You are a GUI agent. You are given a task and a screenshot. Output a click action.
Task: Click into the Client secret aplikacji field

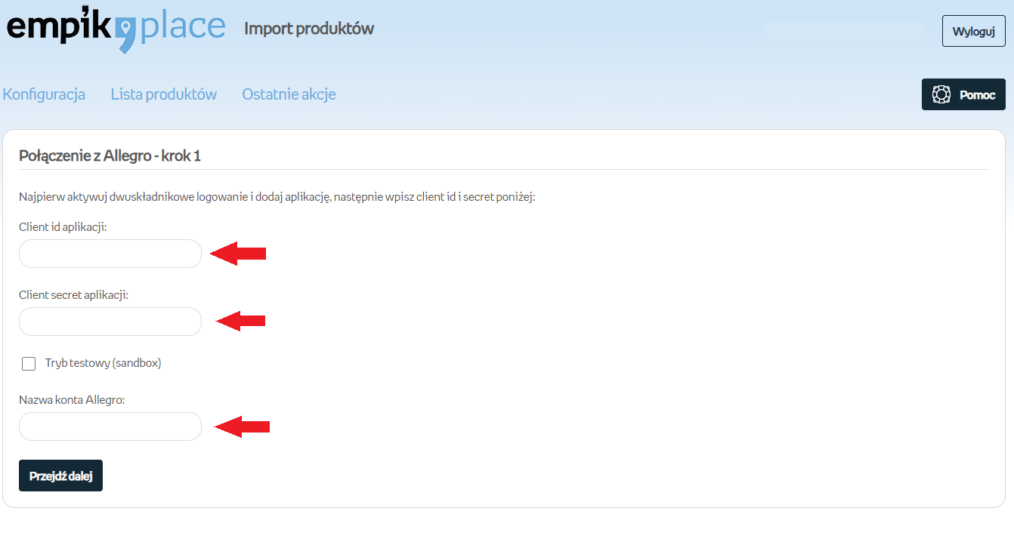[110, 322]
